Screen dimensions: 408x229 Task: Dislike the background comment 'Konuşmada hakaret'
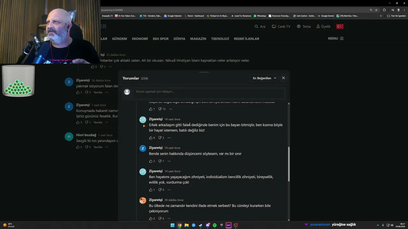point(87,122)
